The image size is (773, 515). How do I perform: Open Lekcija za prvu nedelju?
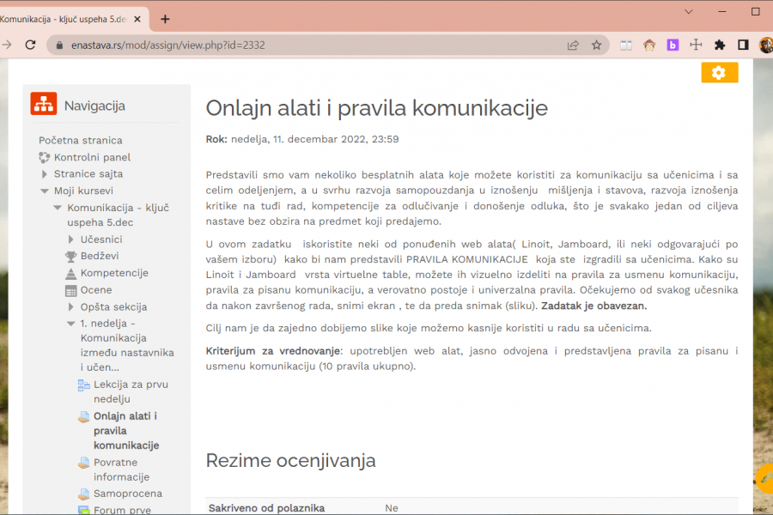pyautogui.click(x=131, y=391)
